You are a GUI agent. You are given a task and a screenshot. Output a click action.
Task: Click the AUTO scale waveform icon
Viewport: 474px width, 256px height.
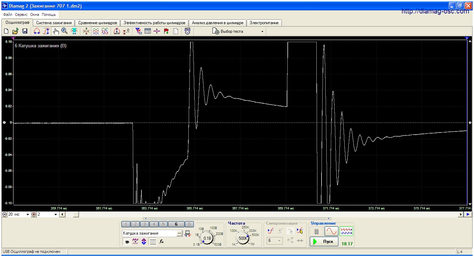click(117, 31)
